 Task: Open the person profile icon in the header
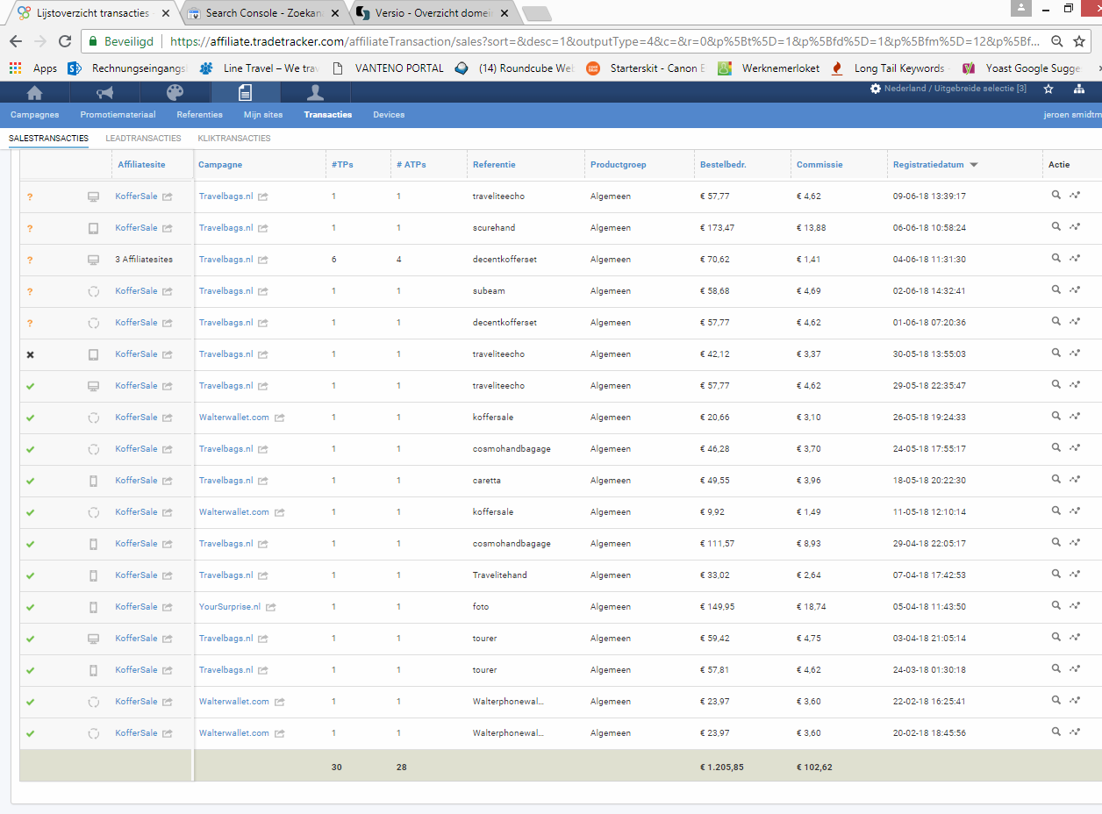pos(316,92)
